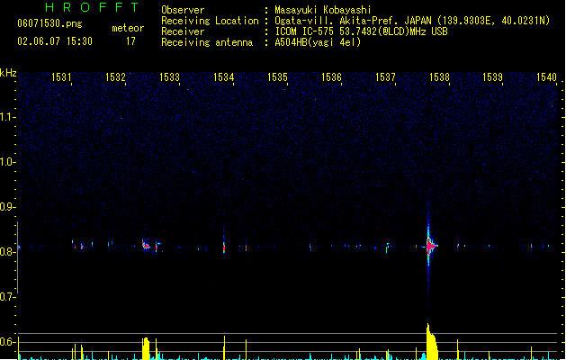Click the 1535 time marker
The height and width of the screenshot is (360, 566).
(277, 77)
